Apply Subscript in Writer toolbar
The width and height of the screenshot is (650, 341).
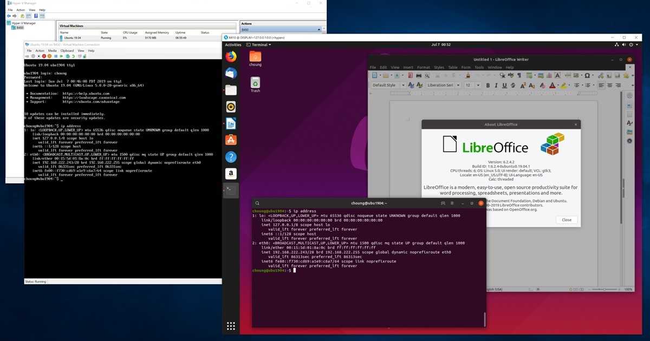point(532,86)
